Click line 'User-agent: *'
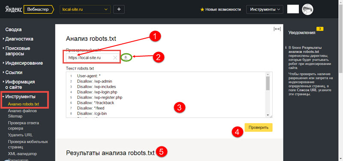 coord(89,76)
